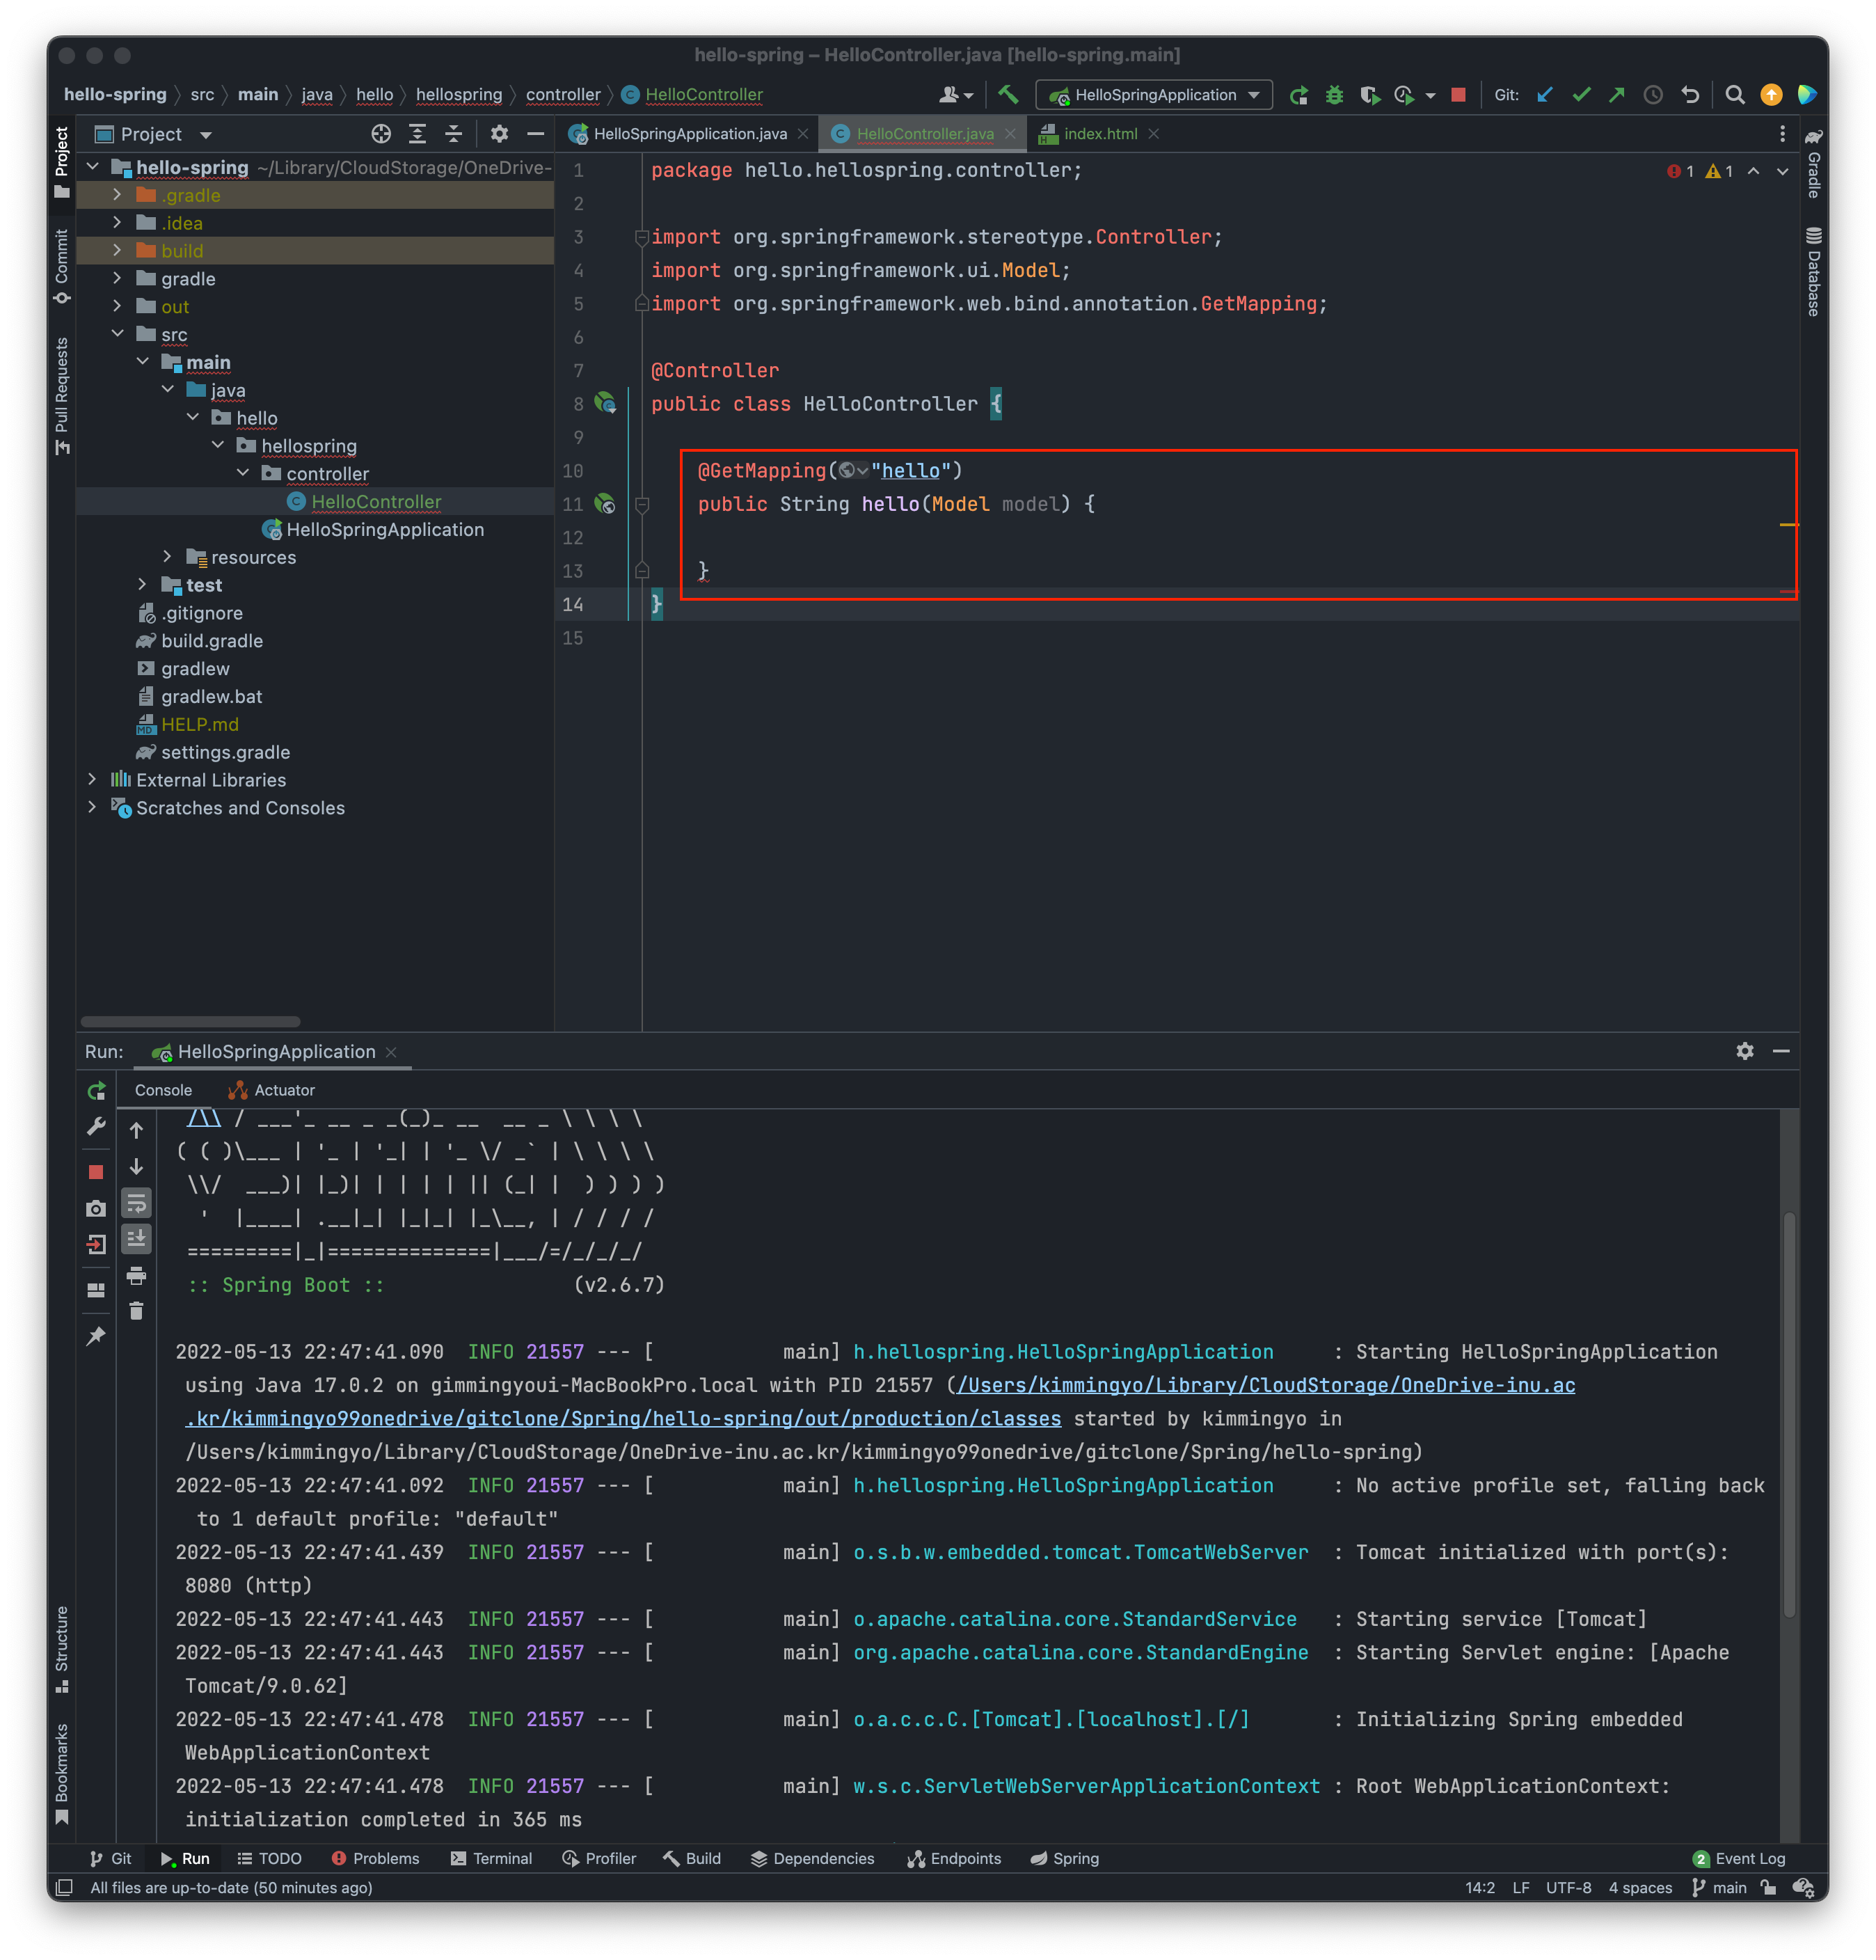This screenshot has width=1876, height=1960.
Task: Toggle Pull Requests tool window
Action: 61,396
